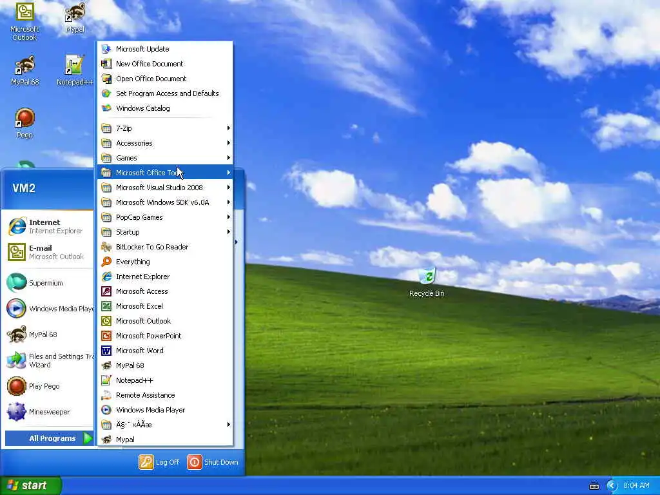Click the Log Off button
Viewport: 660px width, 495px height.
[159, 462]
